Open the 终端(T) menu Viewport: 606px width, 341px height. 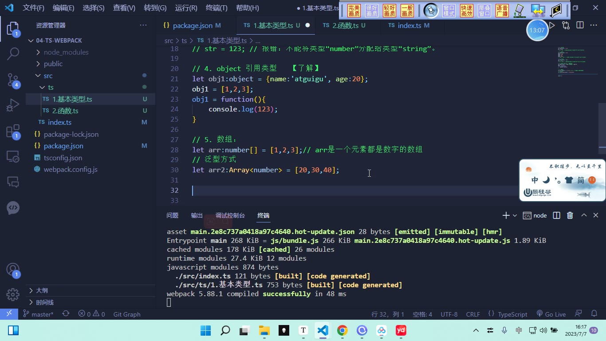216,8
